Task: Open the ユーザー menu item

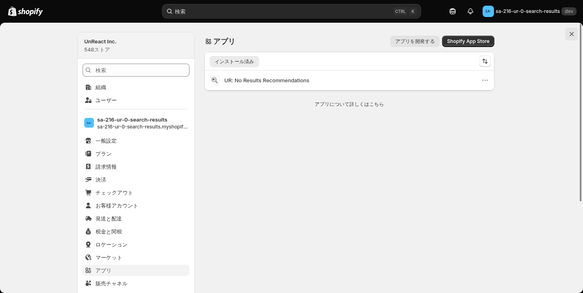Action: tap(136, 100)
